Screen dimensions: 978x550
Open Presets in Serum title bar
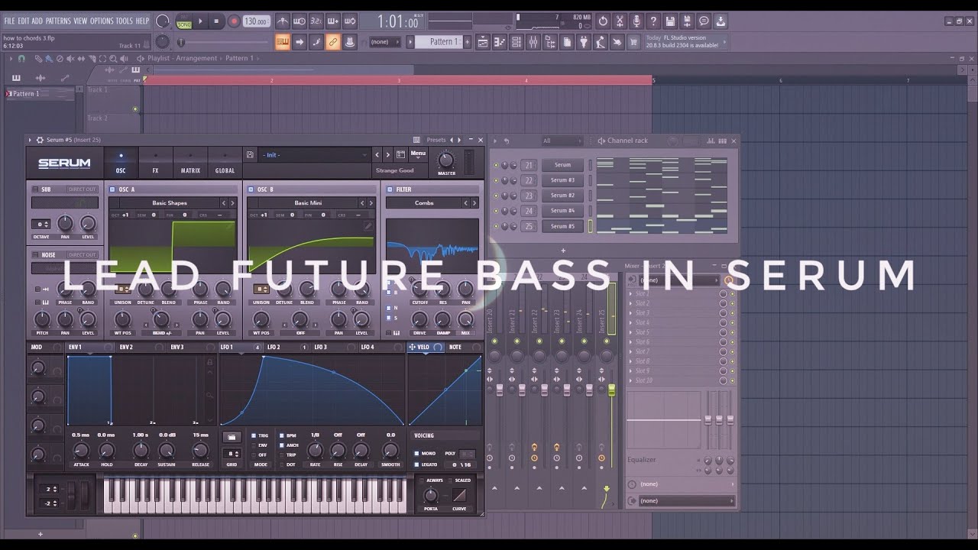pos(436,140)
